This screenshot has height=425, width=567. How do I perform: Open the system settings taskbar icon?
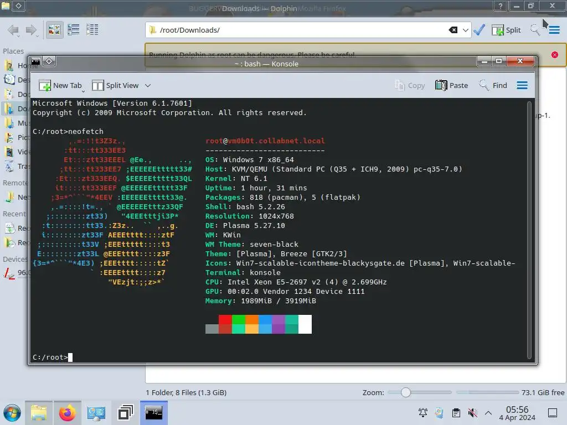click(x=96, y=413)
